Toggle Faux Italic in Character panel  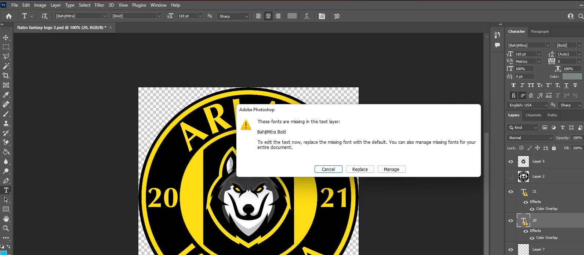pos(522,85)
